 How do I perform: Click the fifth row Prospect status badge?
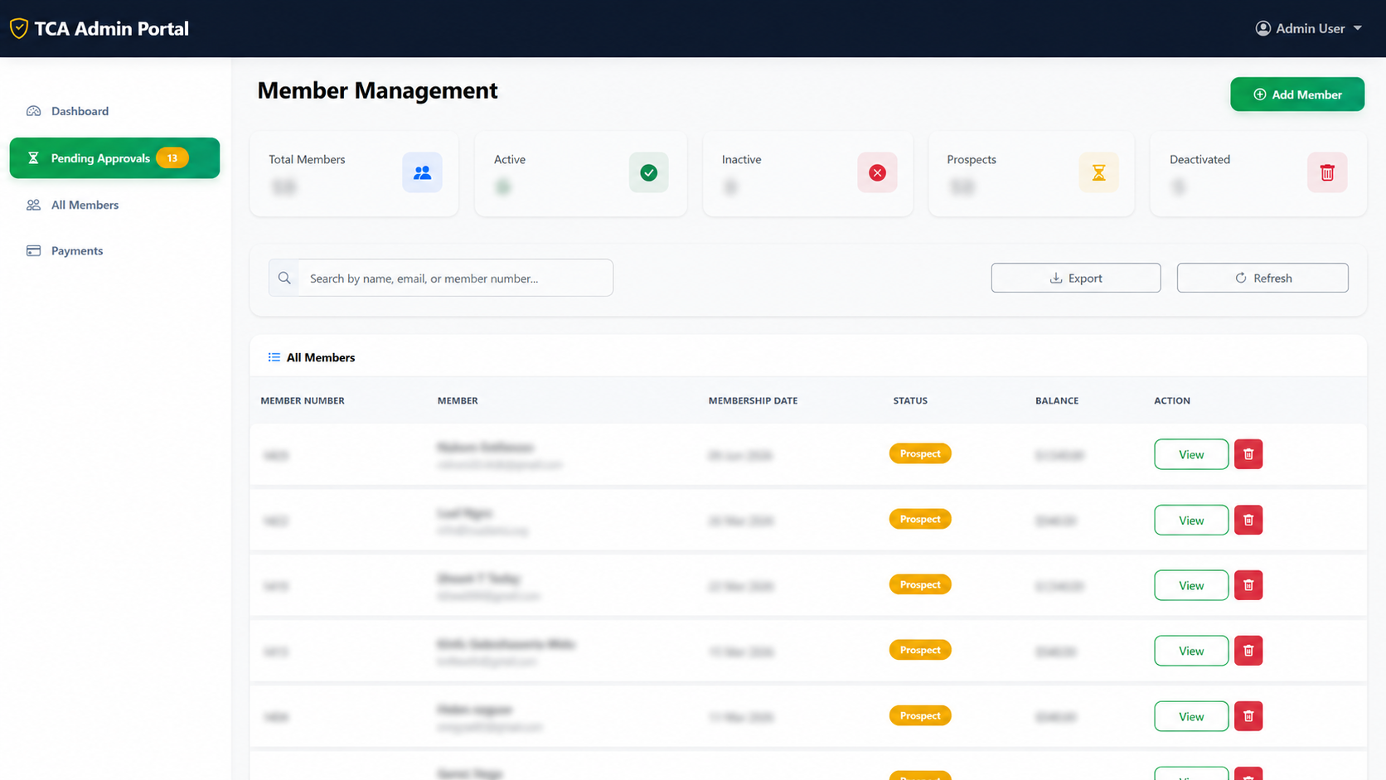click(x=920, y=715)
